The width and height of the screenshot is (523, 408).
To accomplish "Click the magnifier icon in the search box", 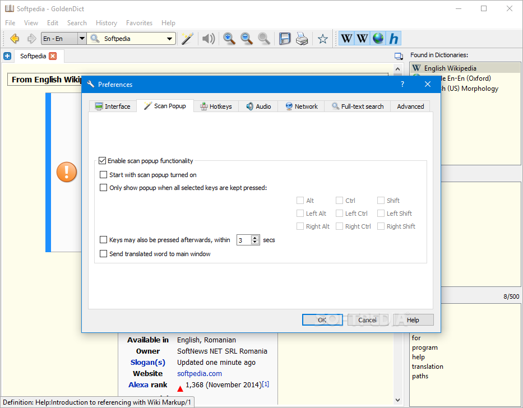I will click(x=95, y=39).
